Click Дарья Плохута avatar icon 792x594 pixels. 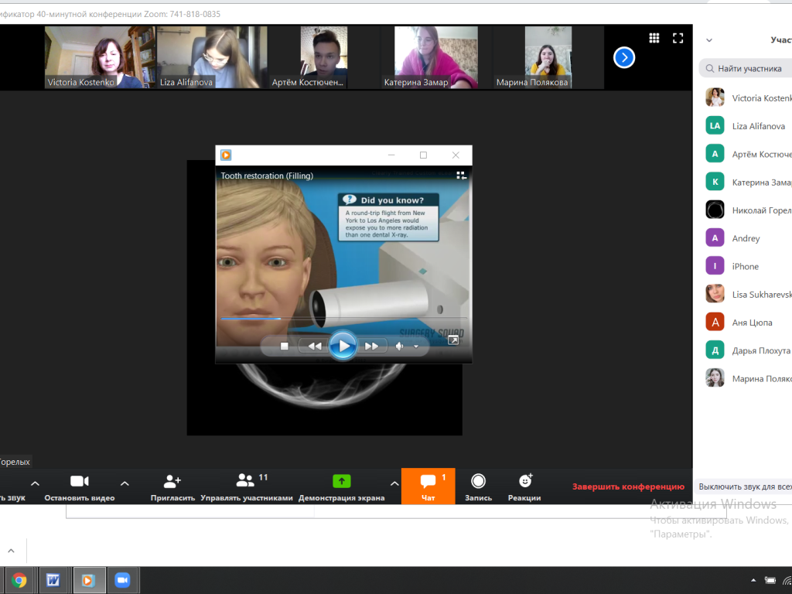tap(715, 350)
